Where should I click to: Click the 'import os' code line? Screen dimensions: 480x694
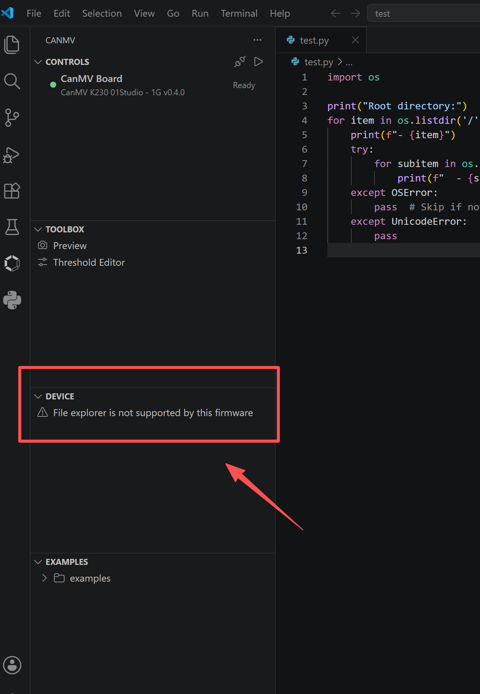coord(353,77)
